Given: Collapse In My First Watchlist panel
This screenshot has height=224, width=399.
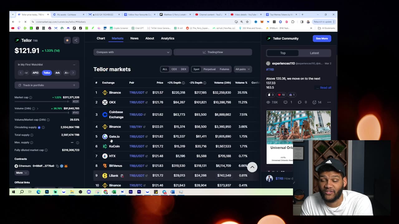Looking at the screenshot, I should point(74,65).
